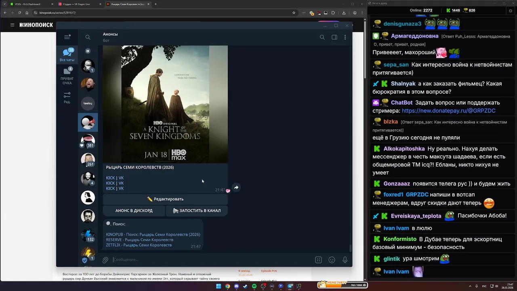Open Discord from taskbar
The height and width of the screenshot is (291, 517).
pyautogui.click(x=236, y=286)
